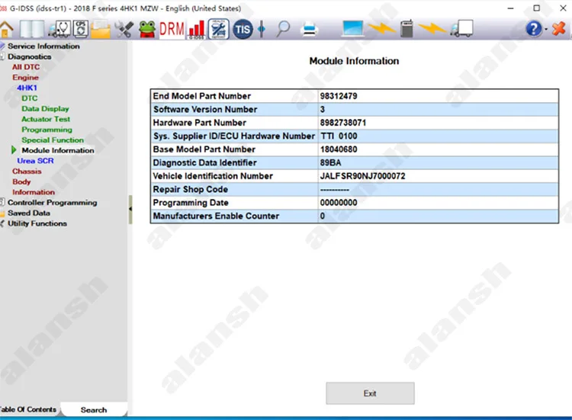Click the Module Information page heading

tap(354, 61)
